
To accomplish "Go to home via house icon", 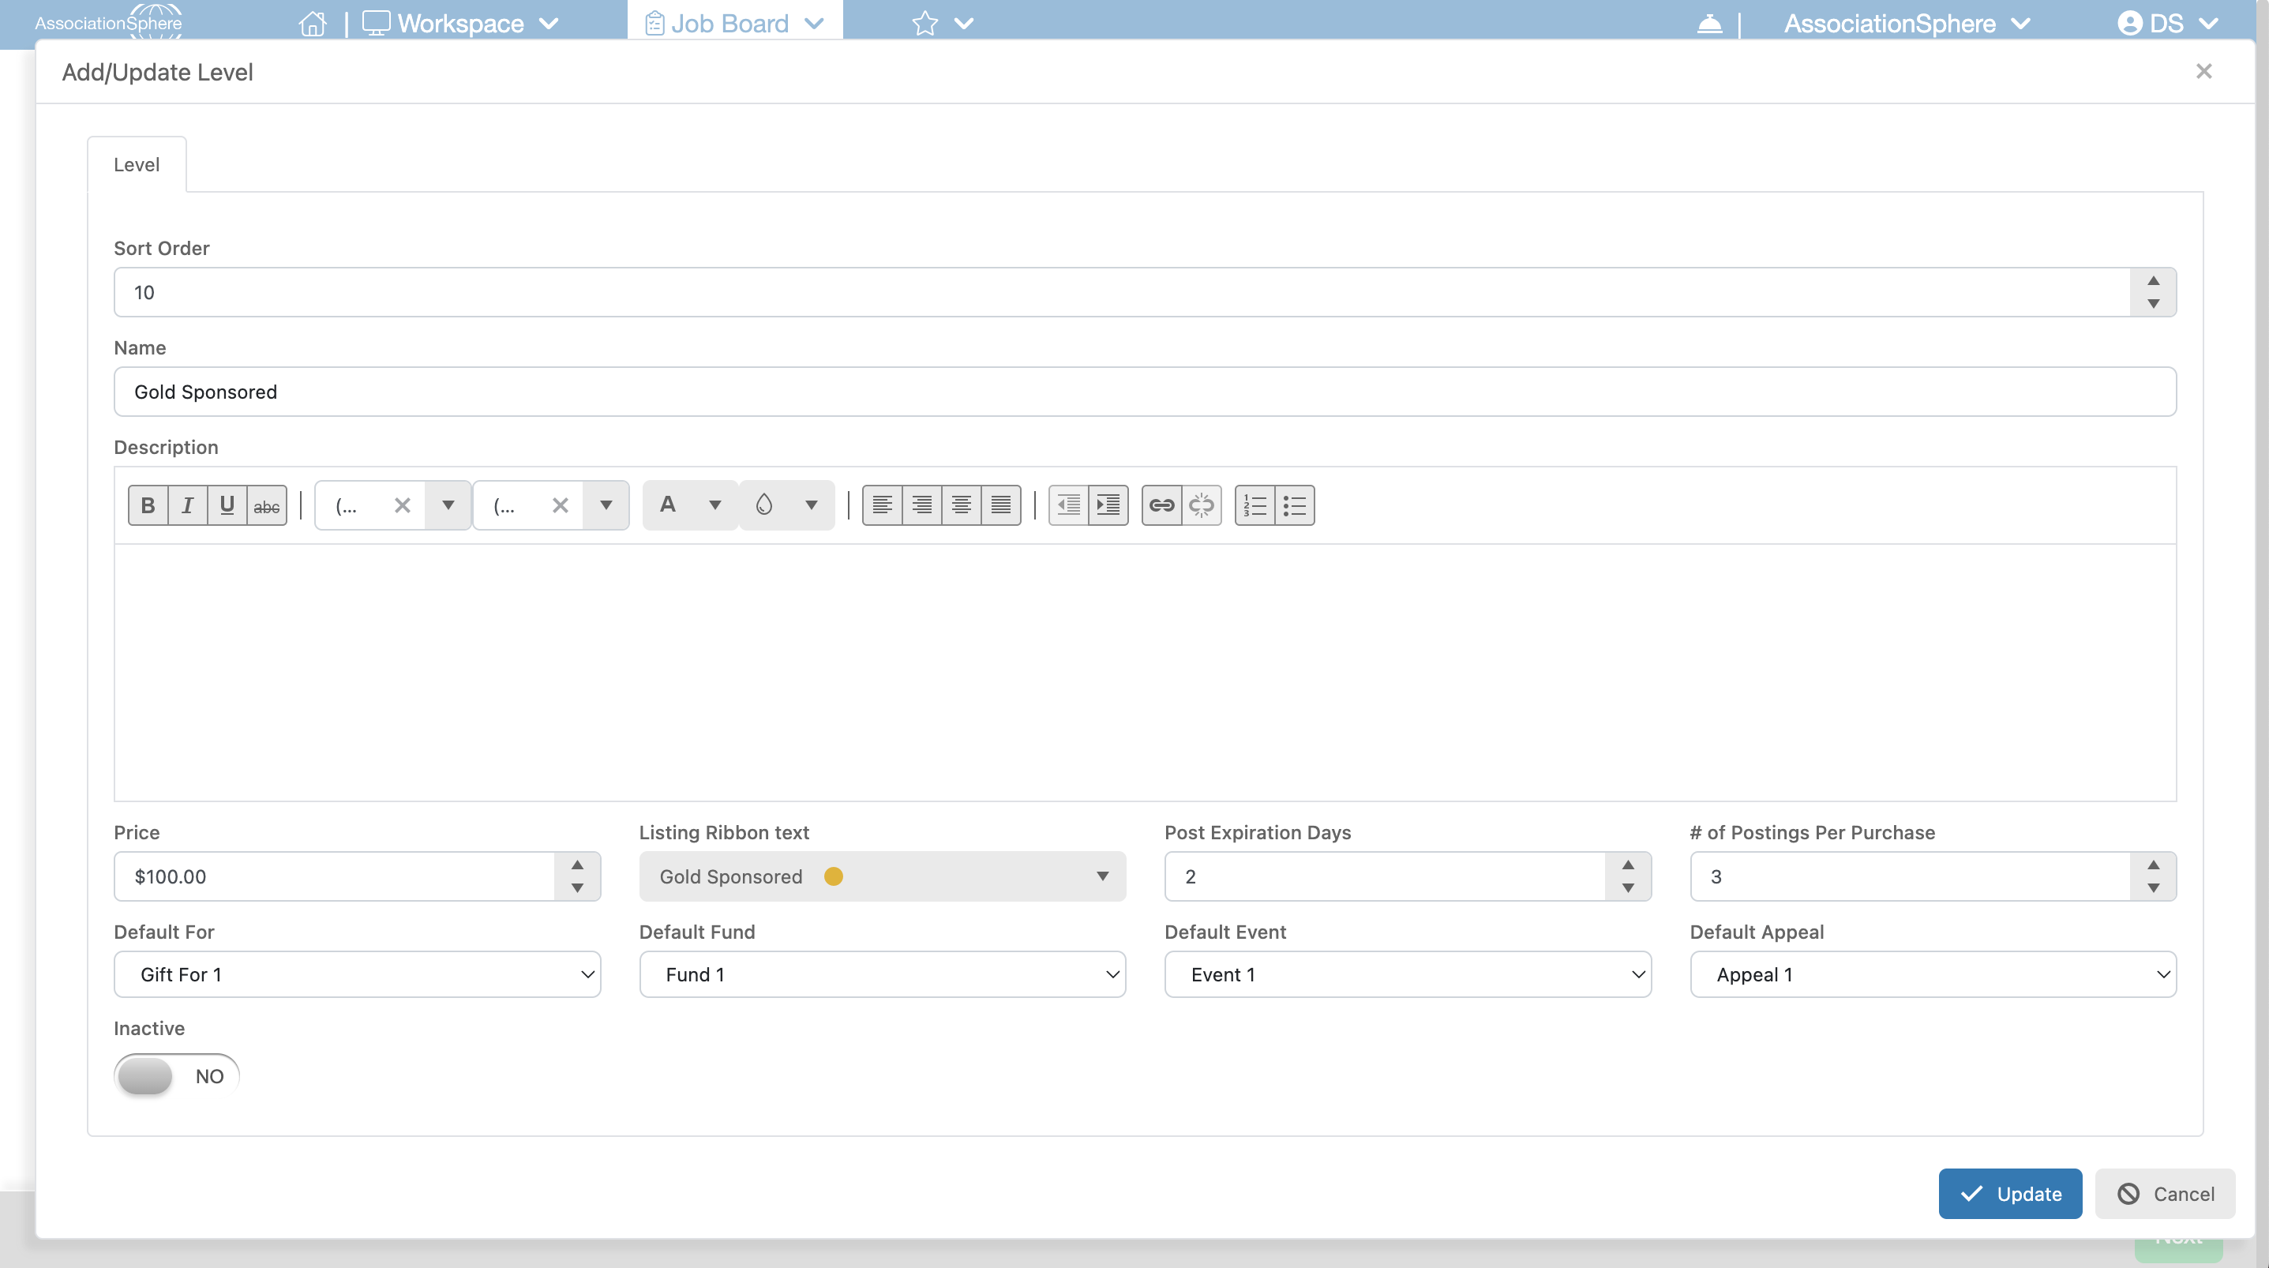I will pos(313,23).
